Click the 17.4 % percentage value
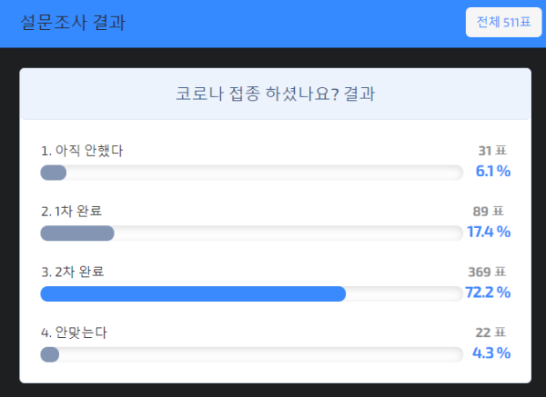546x397 pixels. tap(489, 232)
